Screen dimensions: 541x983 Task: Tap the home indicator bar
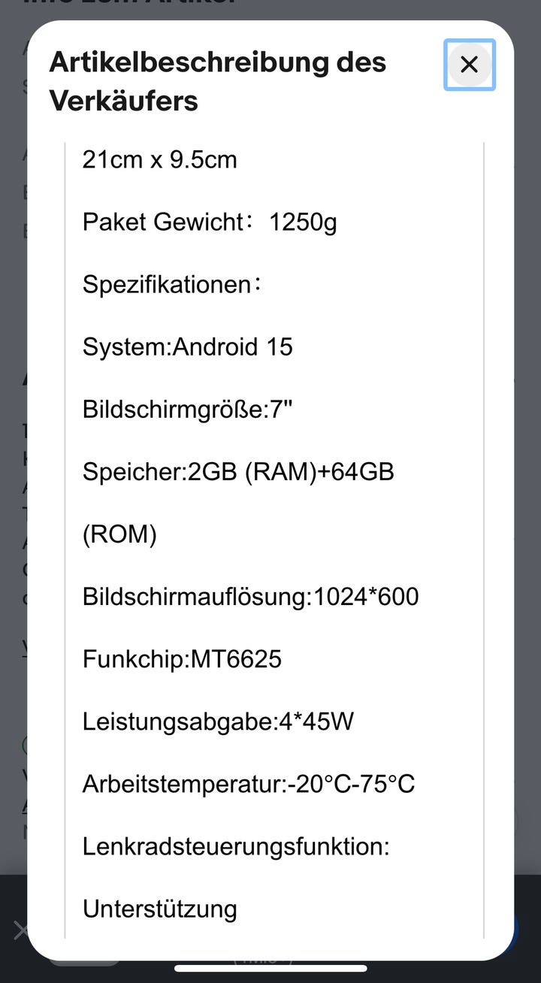click(x=270, y=968)
